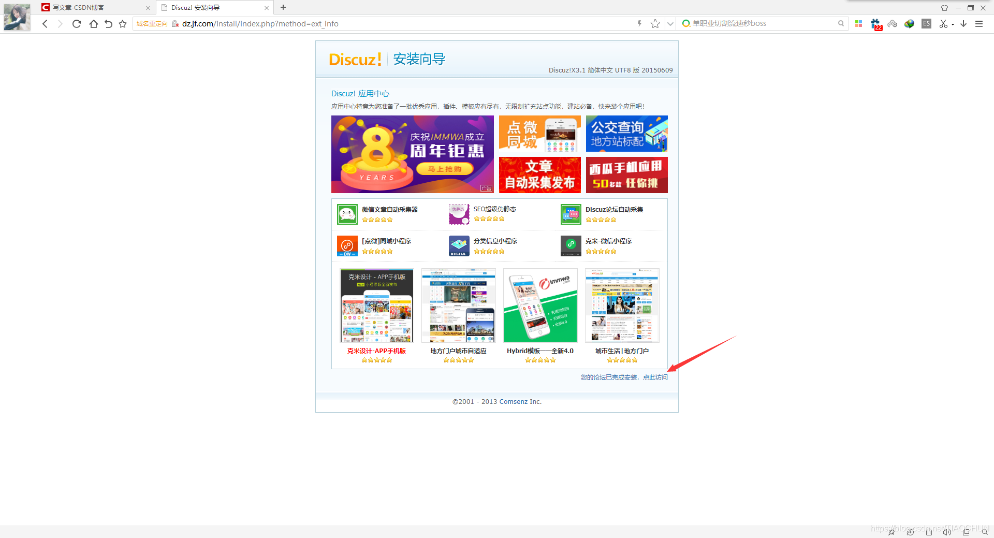Click the 城市生活|地方门户 title link
Image resolution: width=994 pixels, height=538 pixels.
[622, 351]
